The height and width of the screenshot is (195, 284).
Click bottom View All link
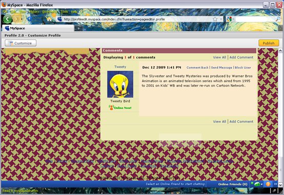(219, 122)
